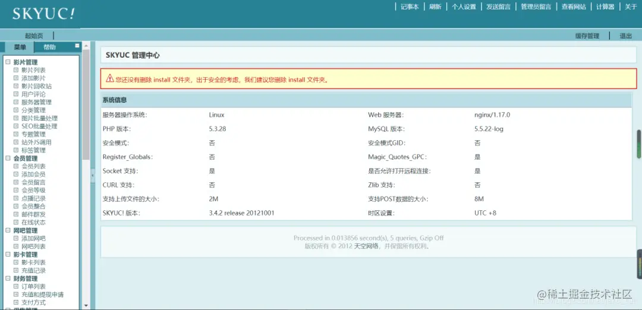Image resolution: width=642 pixels, height=310 pixels.
Task: Open 会员整合 in the sidebar
Action: 33,206
